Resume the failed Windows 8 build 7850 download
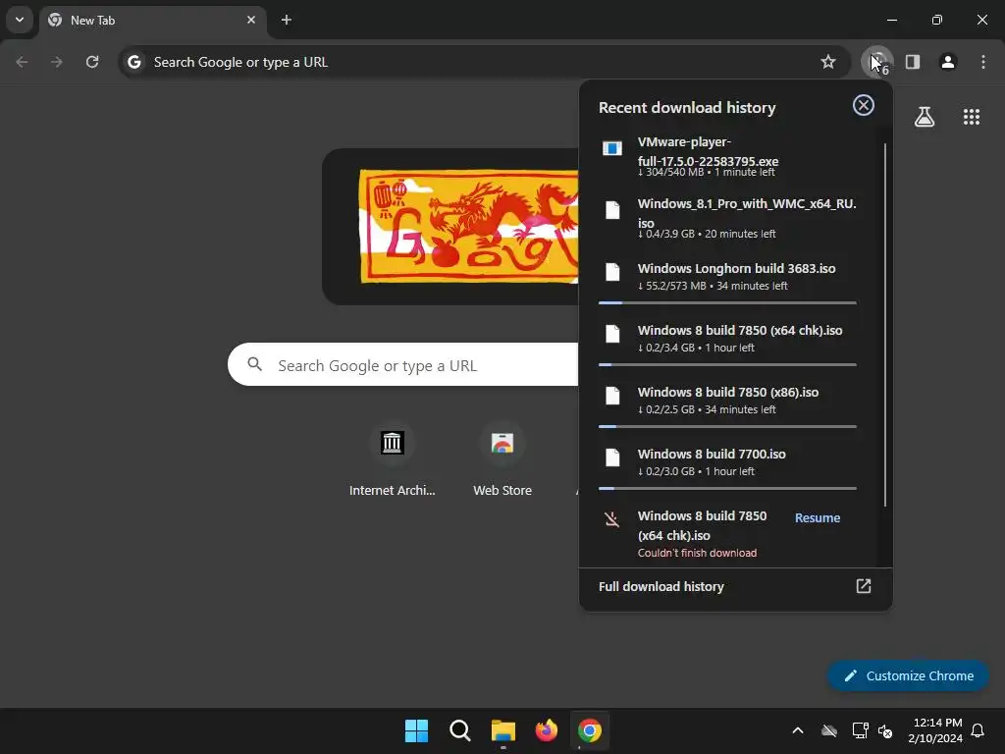 (x=818, y=518)
